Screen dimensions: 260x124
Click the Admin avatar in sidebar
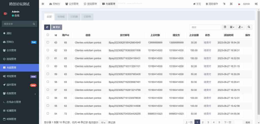(x=6, y=14)
